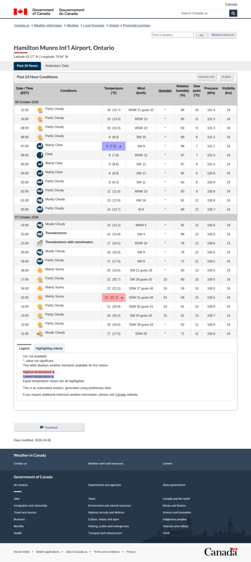Click the Mostly Cloudy icon at 01:00

[40, 200]
